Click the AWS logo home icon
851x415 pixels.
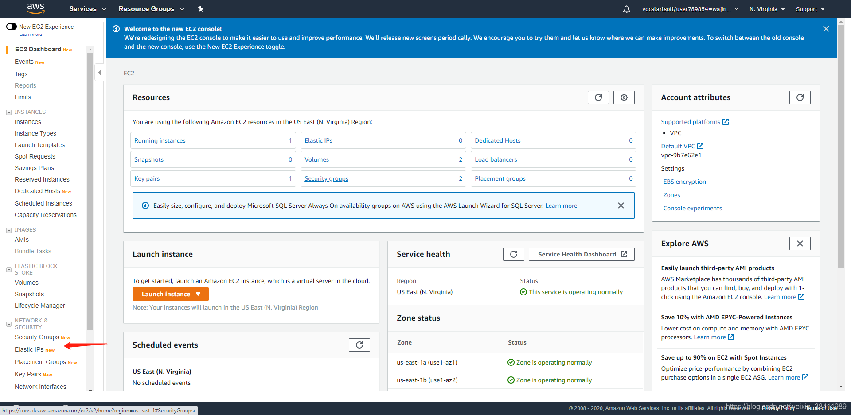[x=35, y=8]
